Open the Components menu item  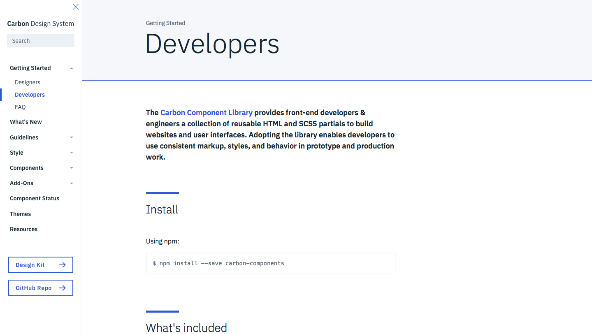(27, 168)
